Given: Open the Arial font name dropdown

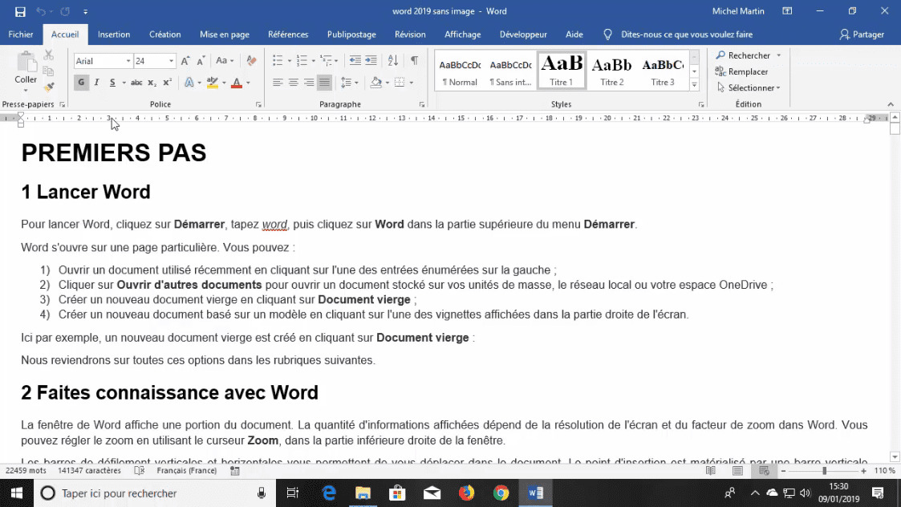Looking at the screenshot, I should click(128, 61).
